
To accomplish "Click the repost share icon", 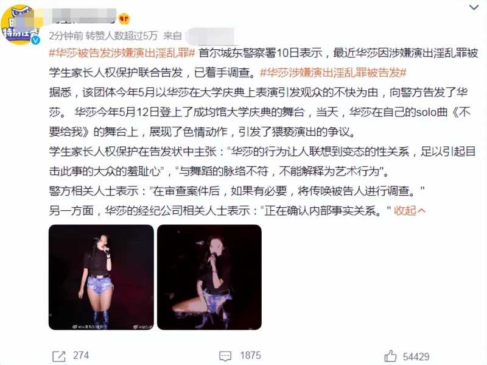I will point(59,356).
